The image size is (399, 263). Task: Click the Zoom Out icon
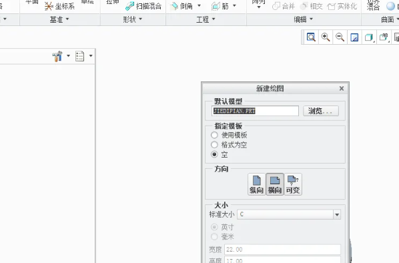340,37
